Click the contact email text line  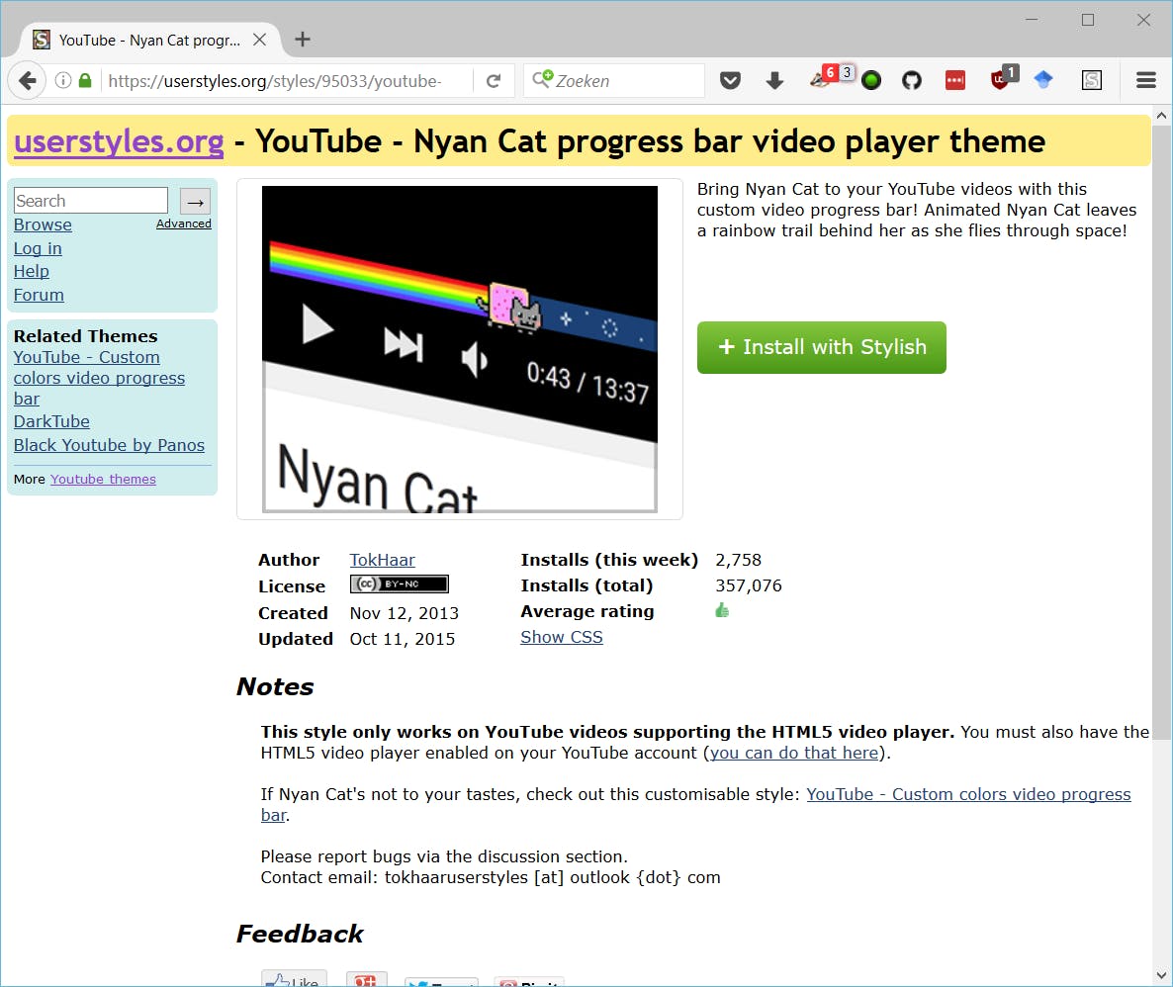(490, 877)
